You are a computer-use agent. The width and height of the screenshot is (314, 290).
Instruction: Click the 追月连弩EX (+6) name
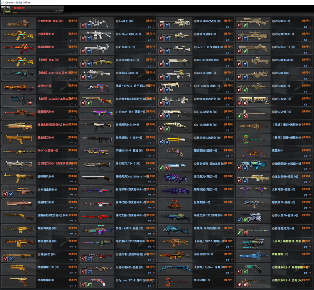tap(203, 254)
